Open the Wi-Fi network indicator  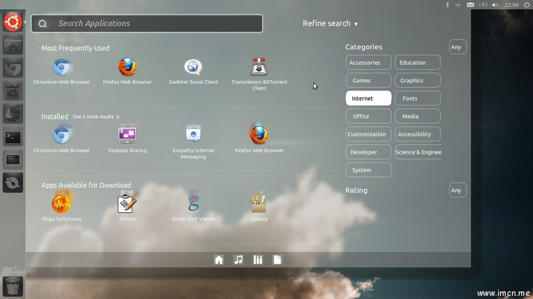coord(458,5)
